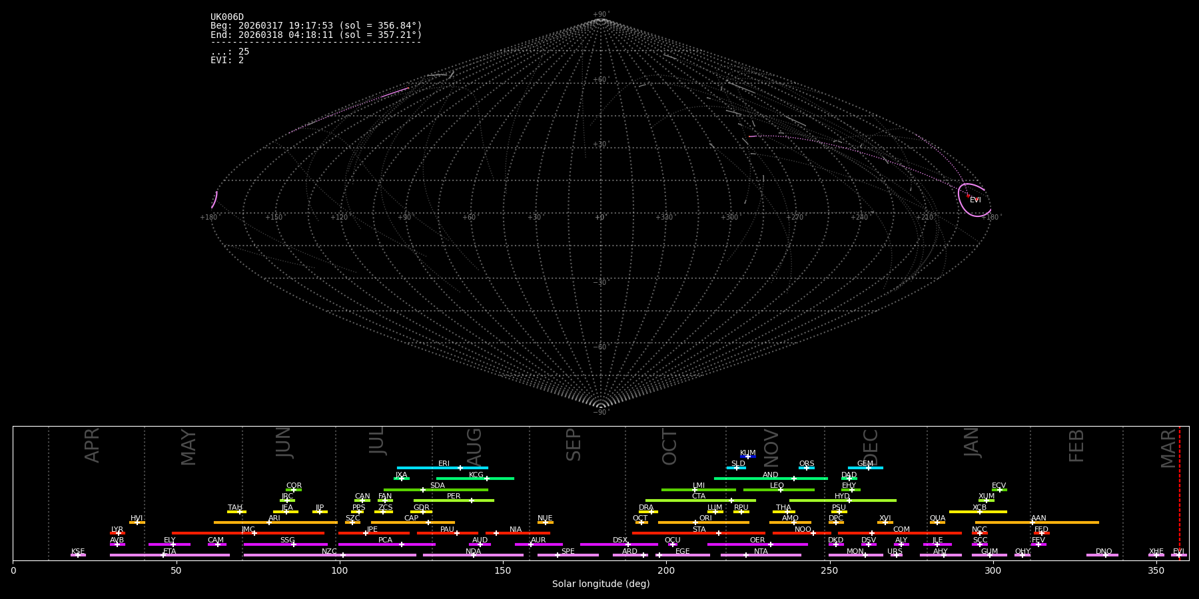Click the CAP shower label
This screenshot has width=1199, height=599.
click(x=412, y=518)
